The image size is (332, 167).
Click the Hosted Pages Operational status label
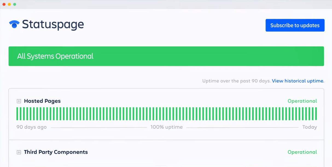click(302, 101)
